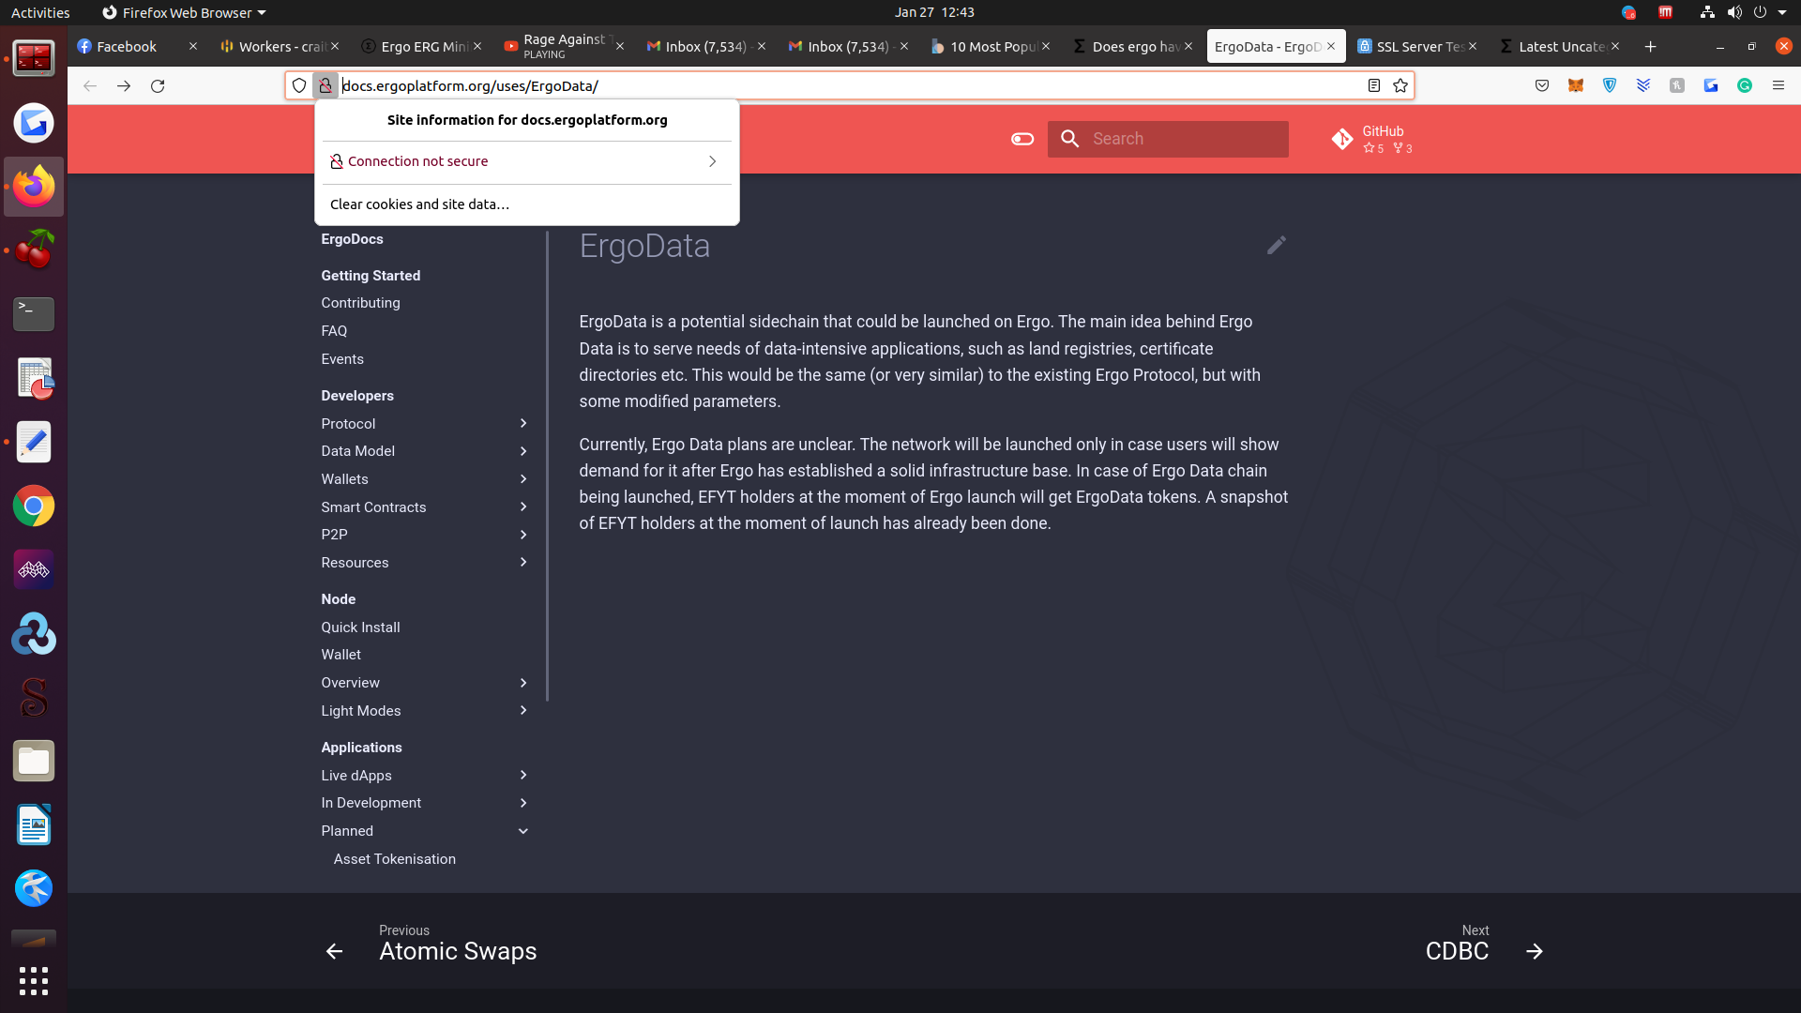The height and width of the screenshot is (1013, 1801).
Task: Open the FAQ sidebar link
Action: 334,331
